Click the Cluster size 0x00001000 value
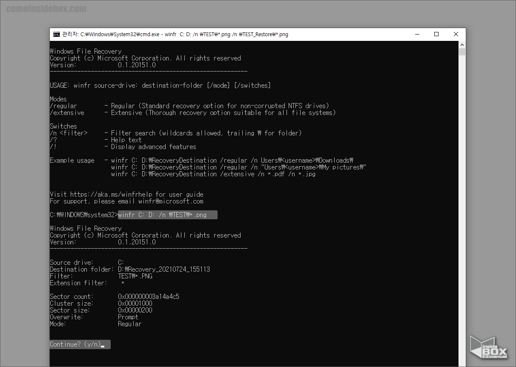 click(x=135, y=304)
